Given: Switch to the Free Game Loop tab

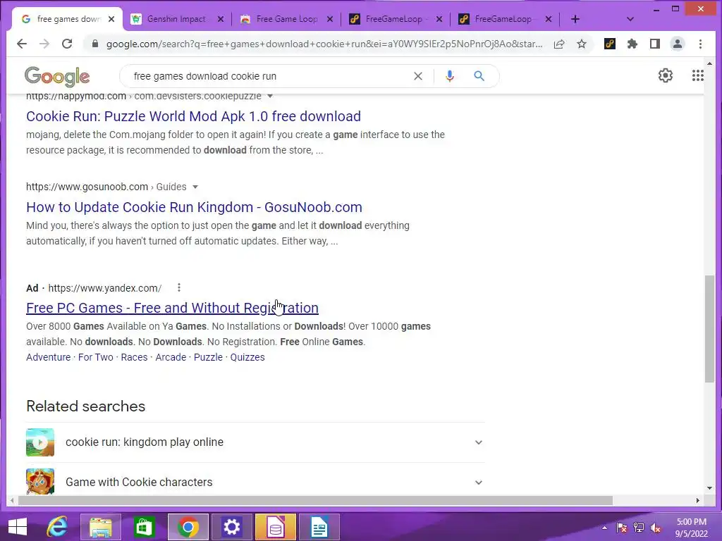Looking at the screenshot, I should tap(286, 19).
